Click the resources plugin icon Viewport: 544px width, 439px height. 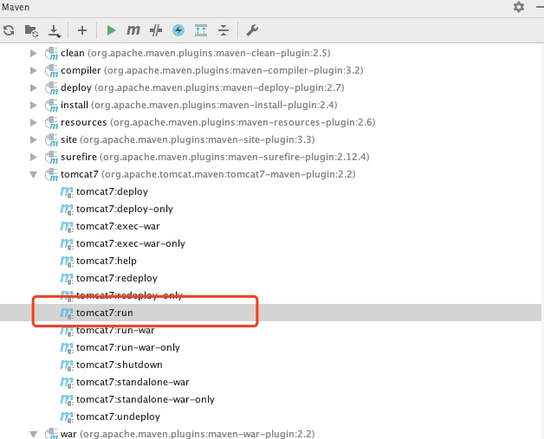coord(51,122)
